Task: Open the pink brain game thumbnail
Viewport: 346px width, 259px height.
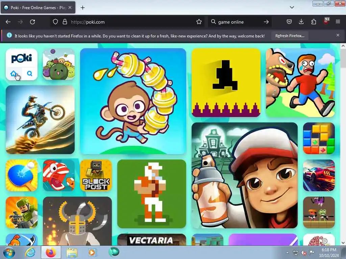Action: (x=319, y=240)
